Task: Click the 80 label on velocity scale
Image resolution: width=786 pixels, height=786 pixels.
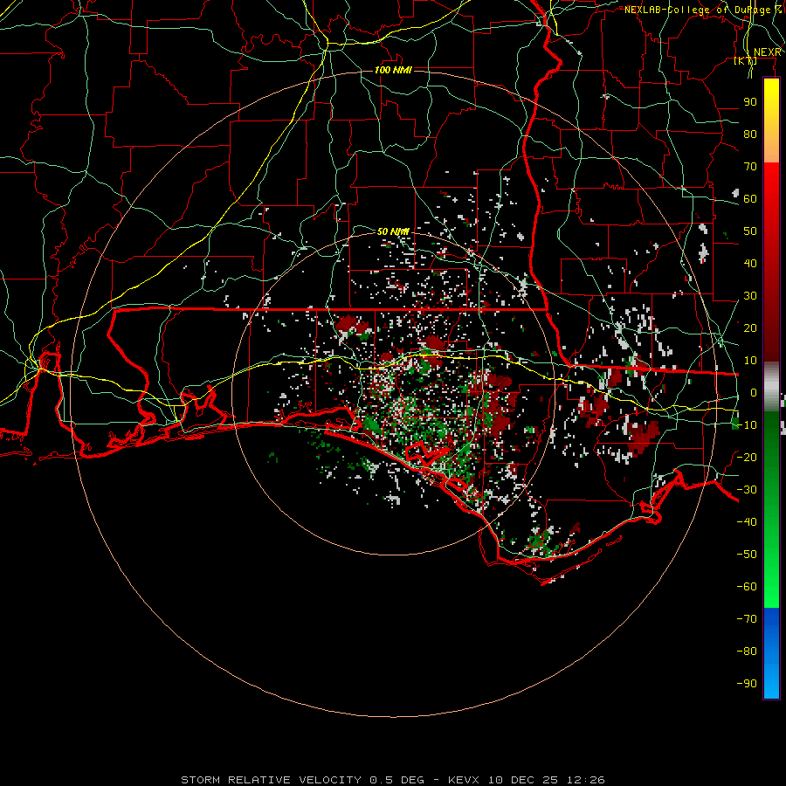Action: point(750,134)
